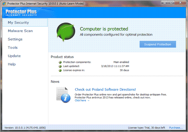Viewport: 188px width, 132px height.
Task: Open the Purchase link in the status bar
Action: pos(176,128)
